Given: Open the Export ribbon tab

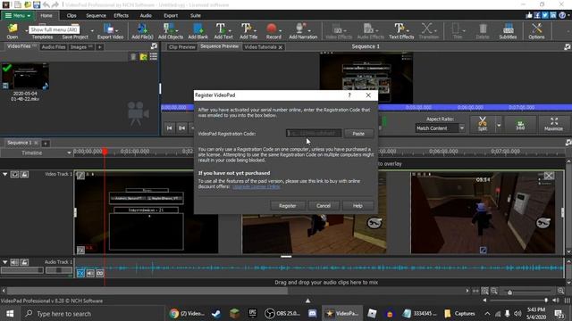Looking at the screenshot, I should pyautogui.click(x=171, y=16).
